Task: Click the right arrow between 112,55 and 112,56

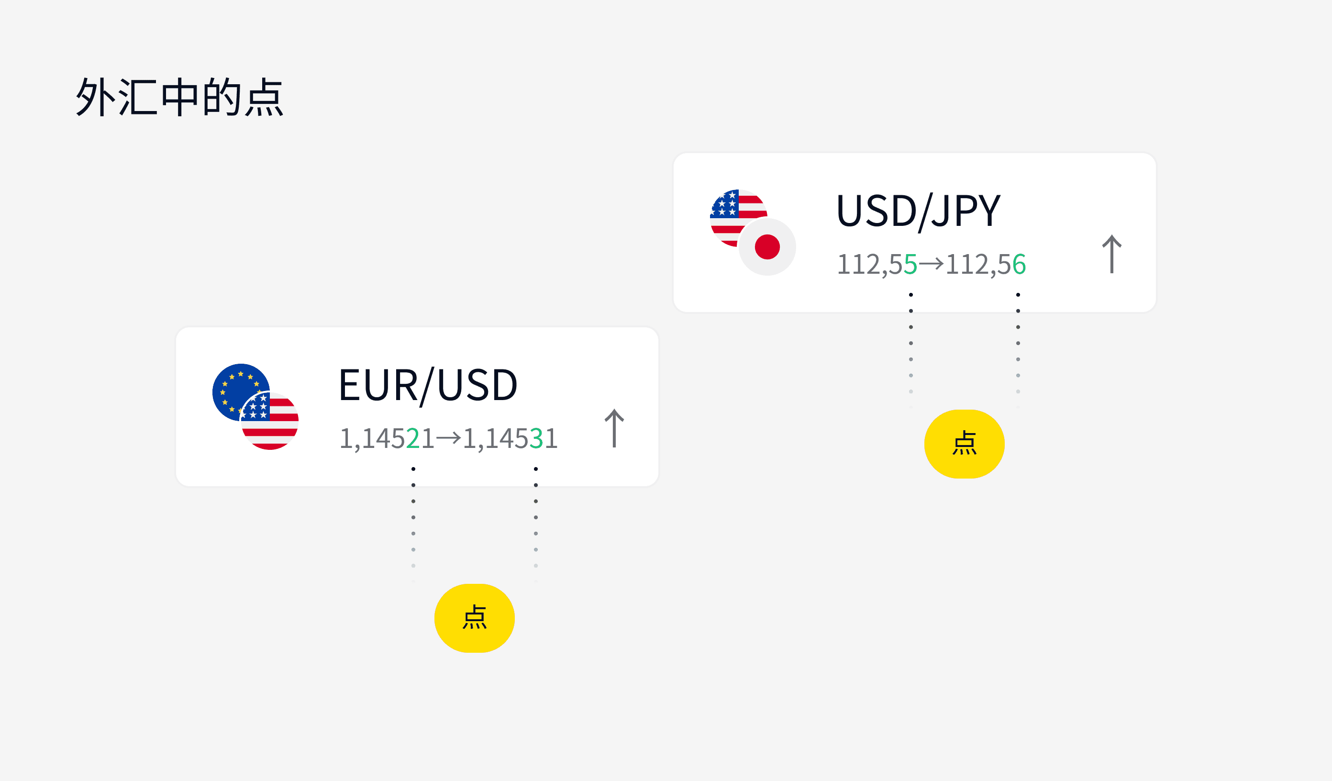Action: [932, 263]
